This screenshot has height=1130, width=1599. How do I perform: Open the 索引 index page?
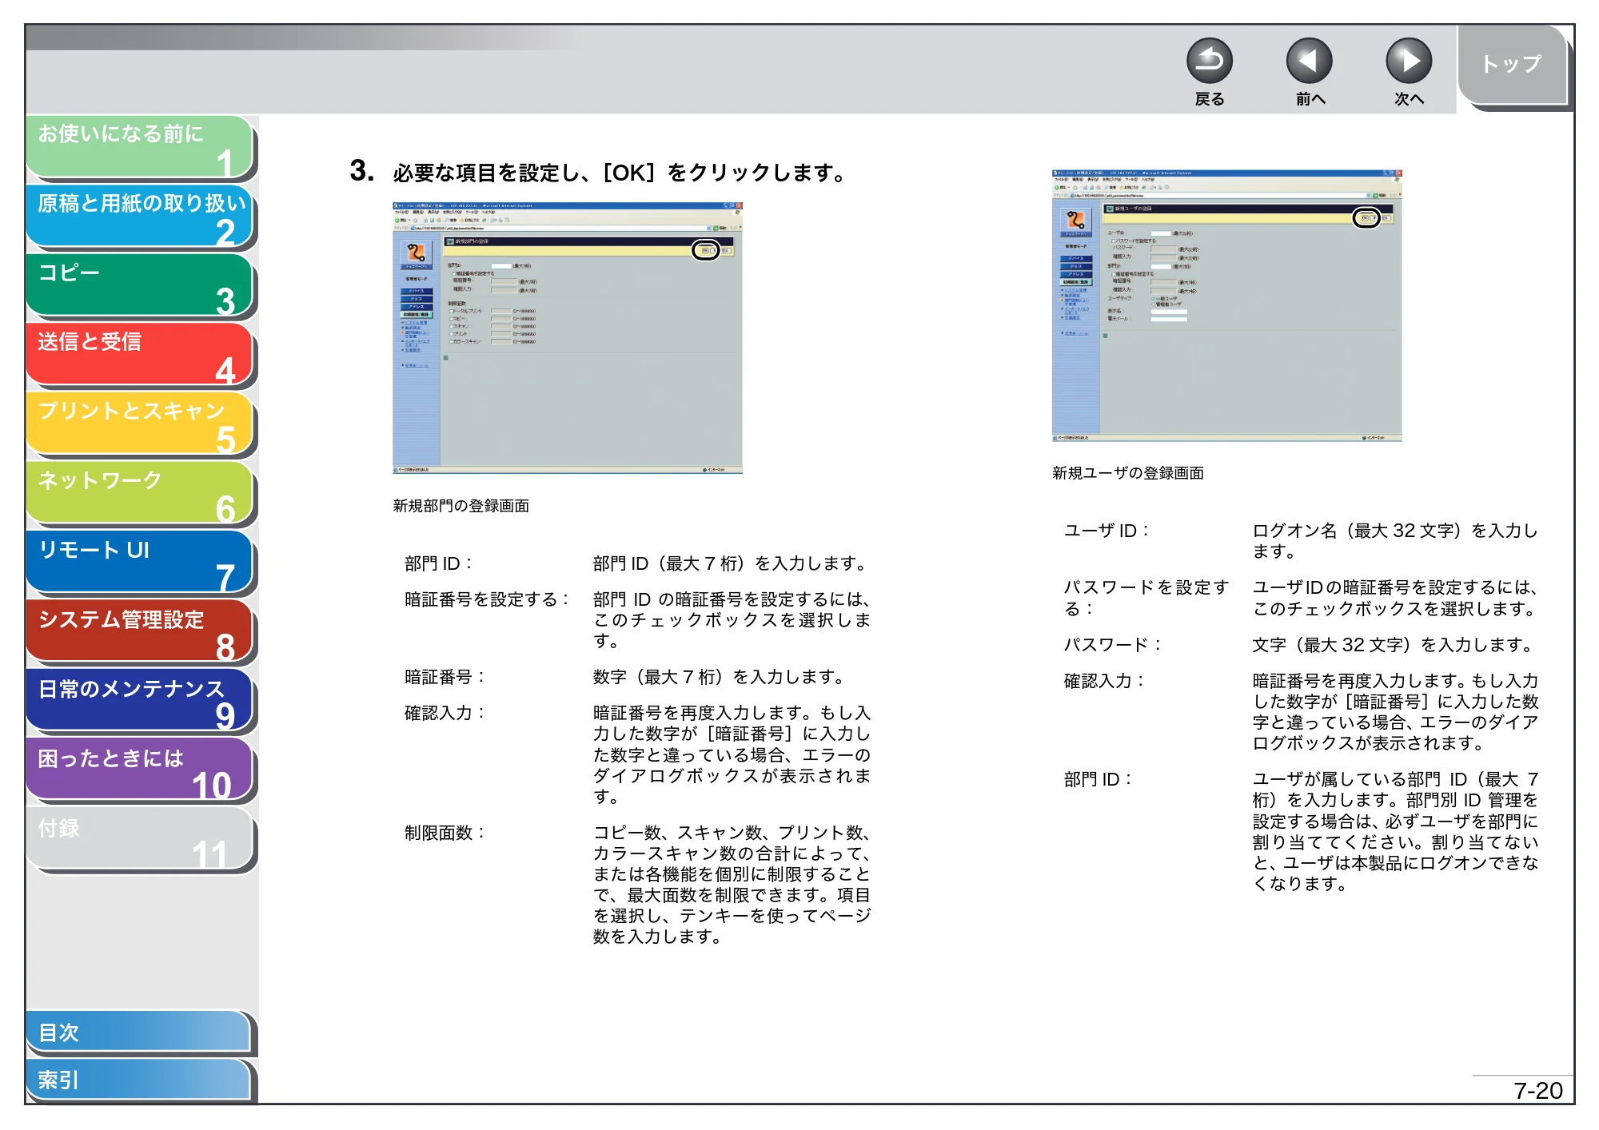[x=140, y=1080]
